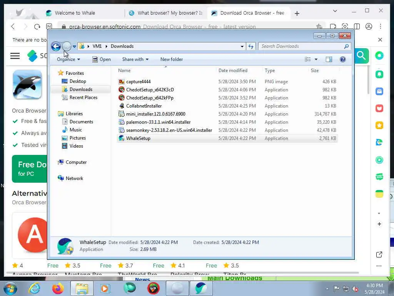394x296 pixels.
Task: Click Softonic green search button
Action: (361, 55)
